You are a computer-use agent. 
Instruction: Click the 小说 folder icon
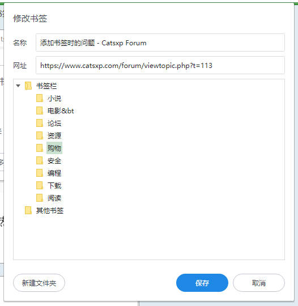(x=40, y=98)
